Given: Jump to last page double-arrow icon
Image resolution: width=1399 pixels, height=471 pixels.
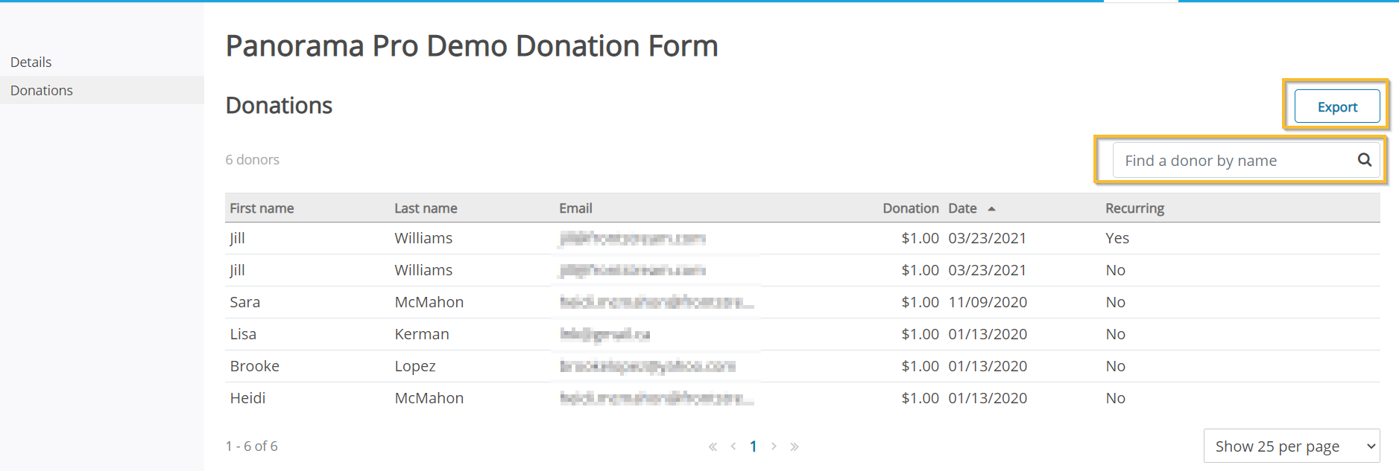Looking at the screenshot, I should click(x=795, y=446).
